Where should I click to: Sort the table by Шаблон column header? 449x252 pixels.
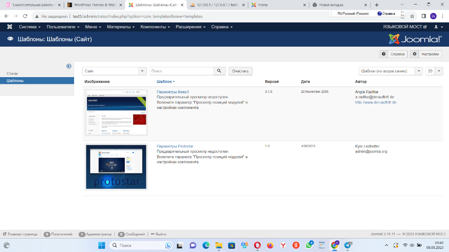165,82
